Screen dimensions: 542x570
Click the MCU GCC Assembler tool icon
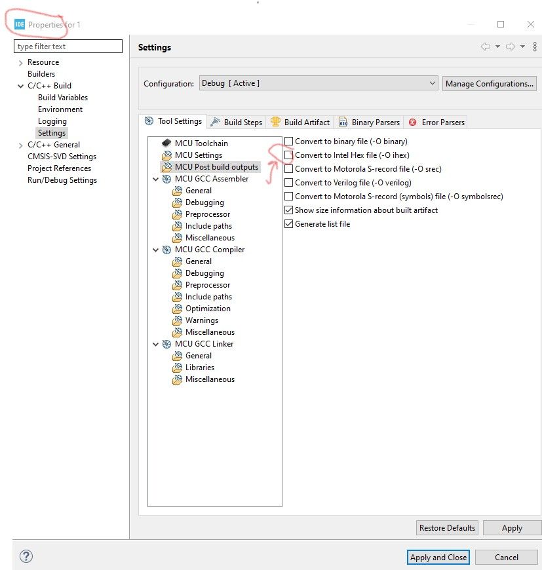167,179
